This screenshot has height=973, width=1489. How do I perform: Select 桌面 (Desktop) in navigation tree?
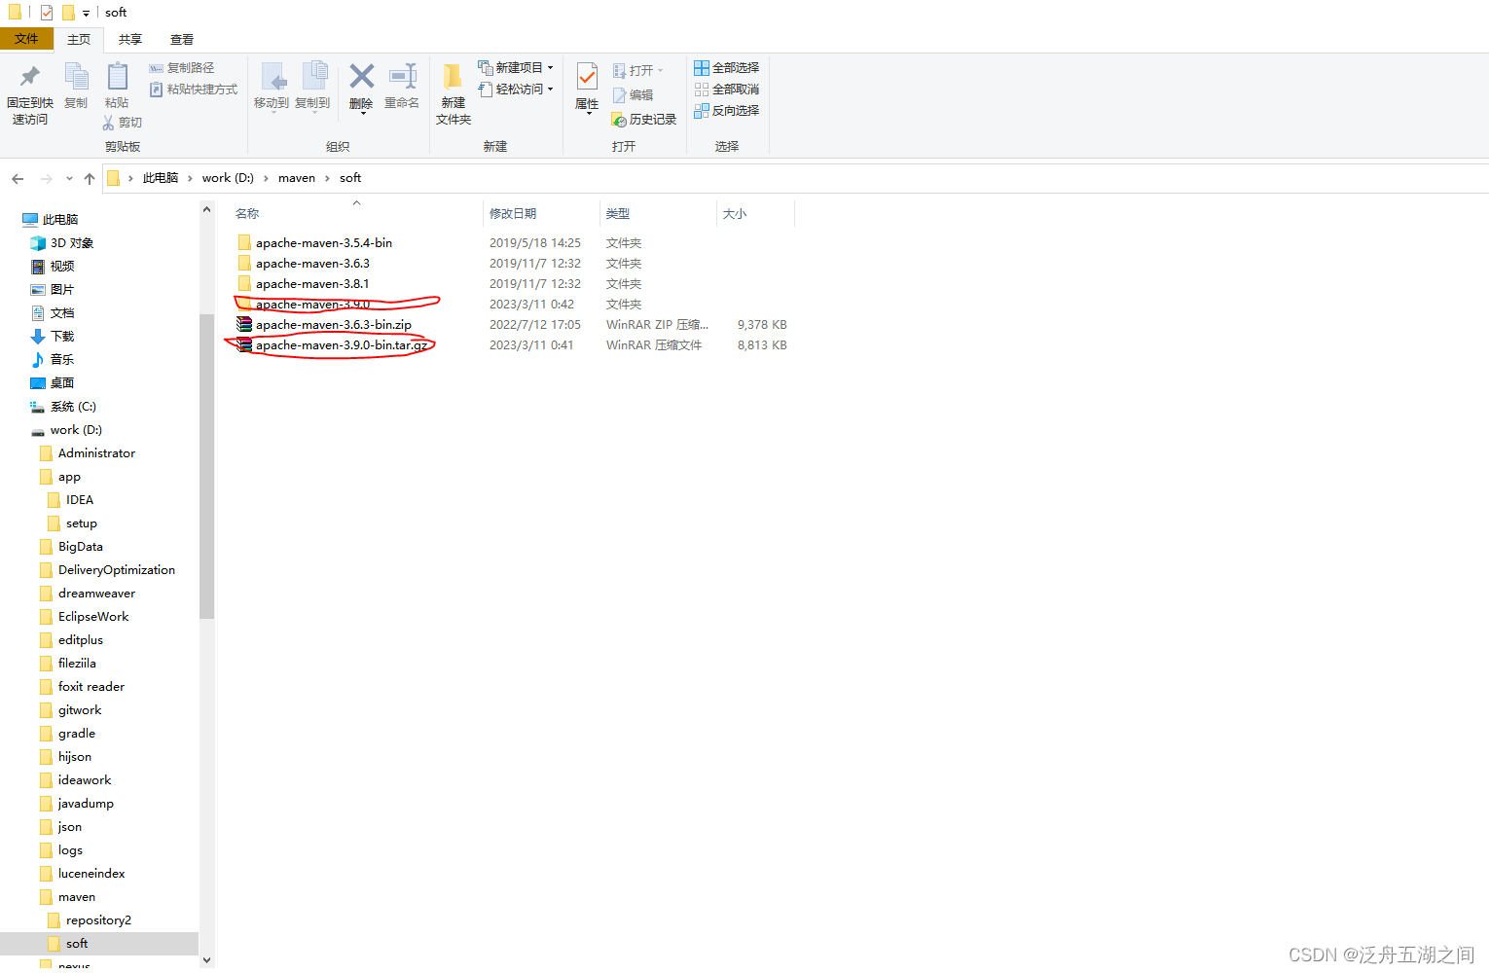(62, 383)
